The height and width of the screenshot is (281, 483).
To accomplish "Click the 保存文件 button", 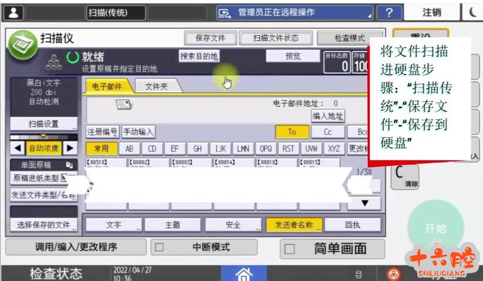I will (x=210, y=38).
